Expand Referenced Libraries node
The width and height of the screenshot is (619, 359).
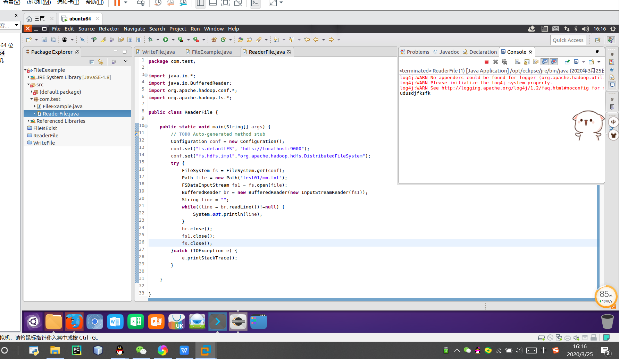28,121
